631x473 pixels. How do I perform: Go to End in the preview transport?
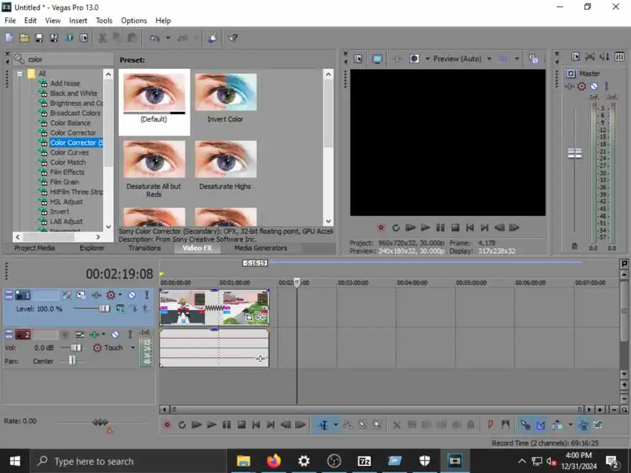point(484,228)
